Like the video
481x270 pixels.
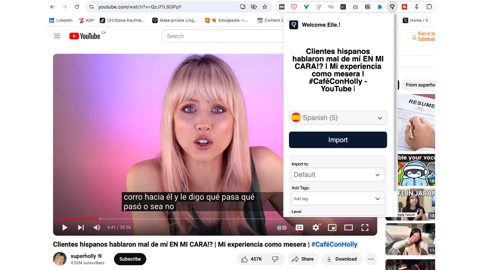pyautogui.click(x=251, y=259)
